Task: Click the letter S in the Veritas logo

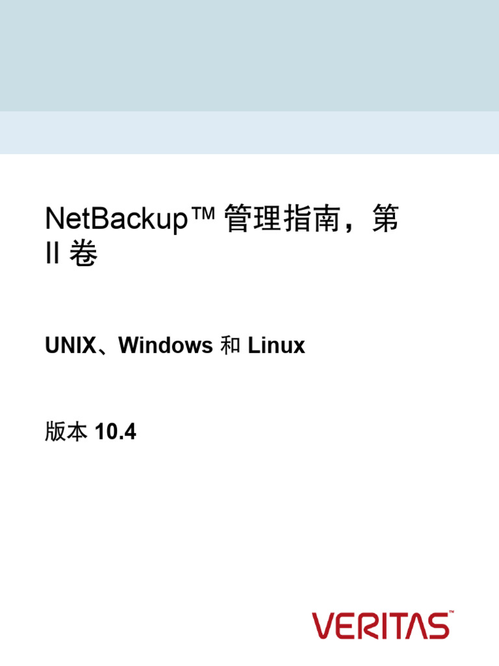Action: pyautogui.click(x=437, y=626)
